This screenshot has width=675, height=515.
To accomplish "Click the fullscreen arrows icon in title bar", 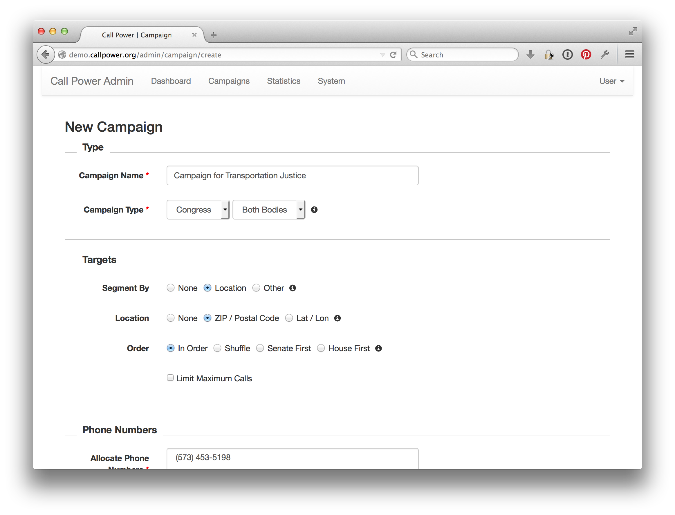I will click(x=633, y=31).
